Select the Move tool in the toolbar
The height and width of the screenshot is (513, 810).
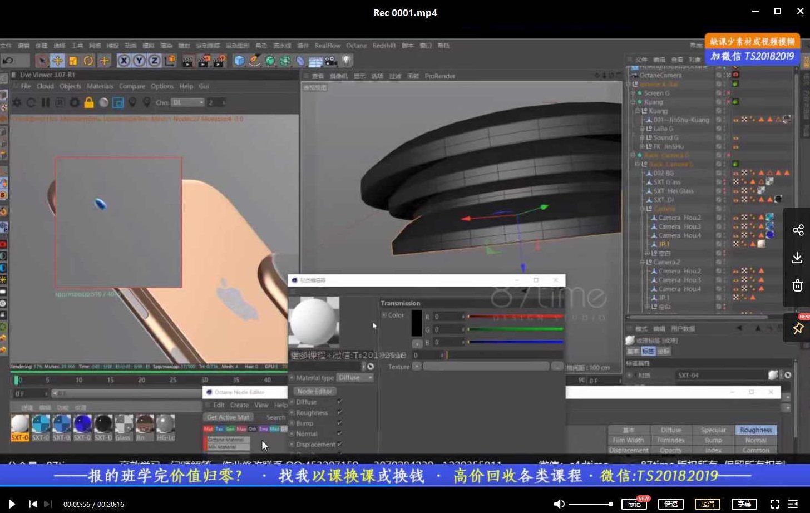[58, 61]
